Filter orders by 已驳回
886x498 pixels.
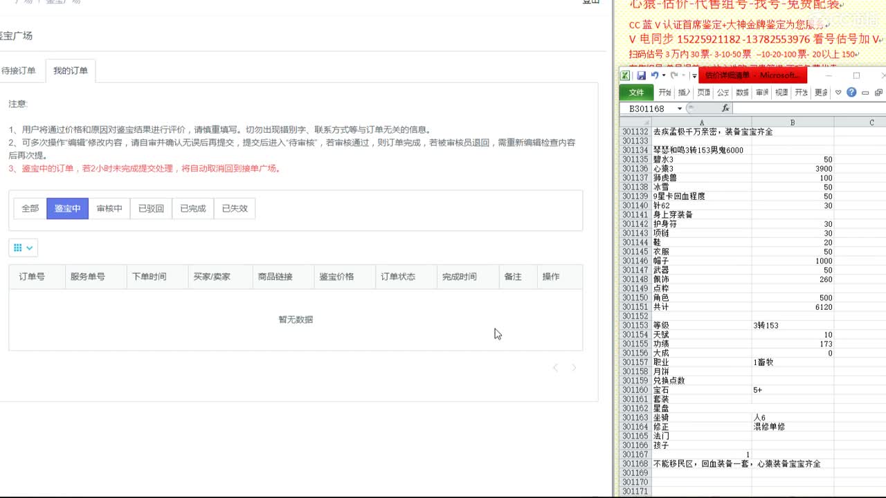click(x=151, y=208)
